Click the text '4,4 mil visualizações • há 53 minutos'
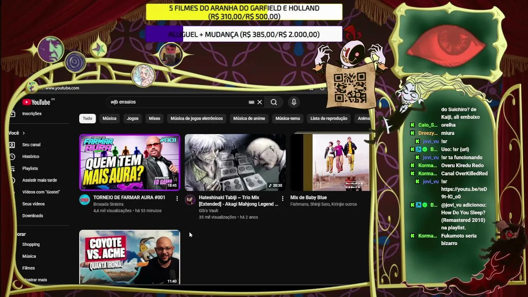Image resolution: width=528 pixels, height=297 pixels. 127,211
